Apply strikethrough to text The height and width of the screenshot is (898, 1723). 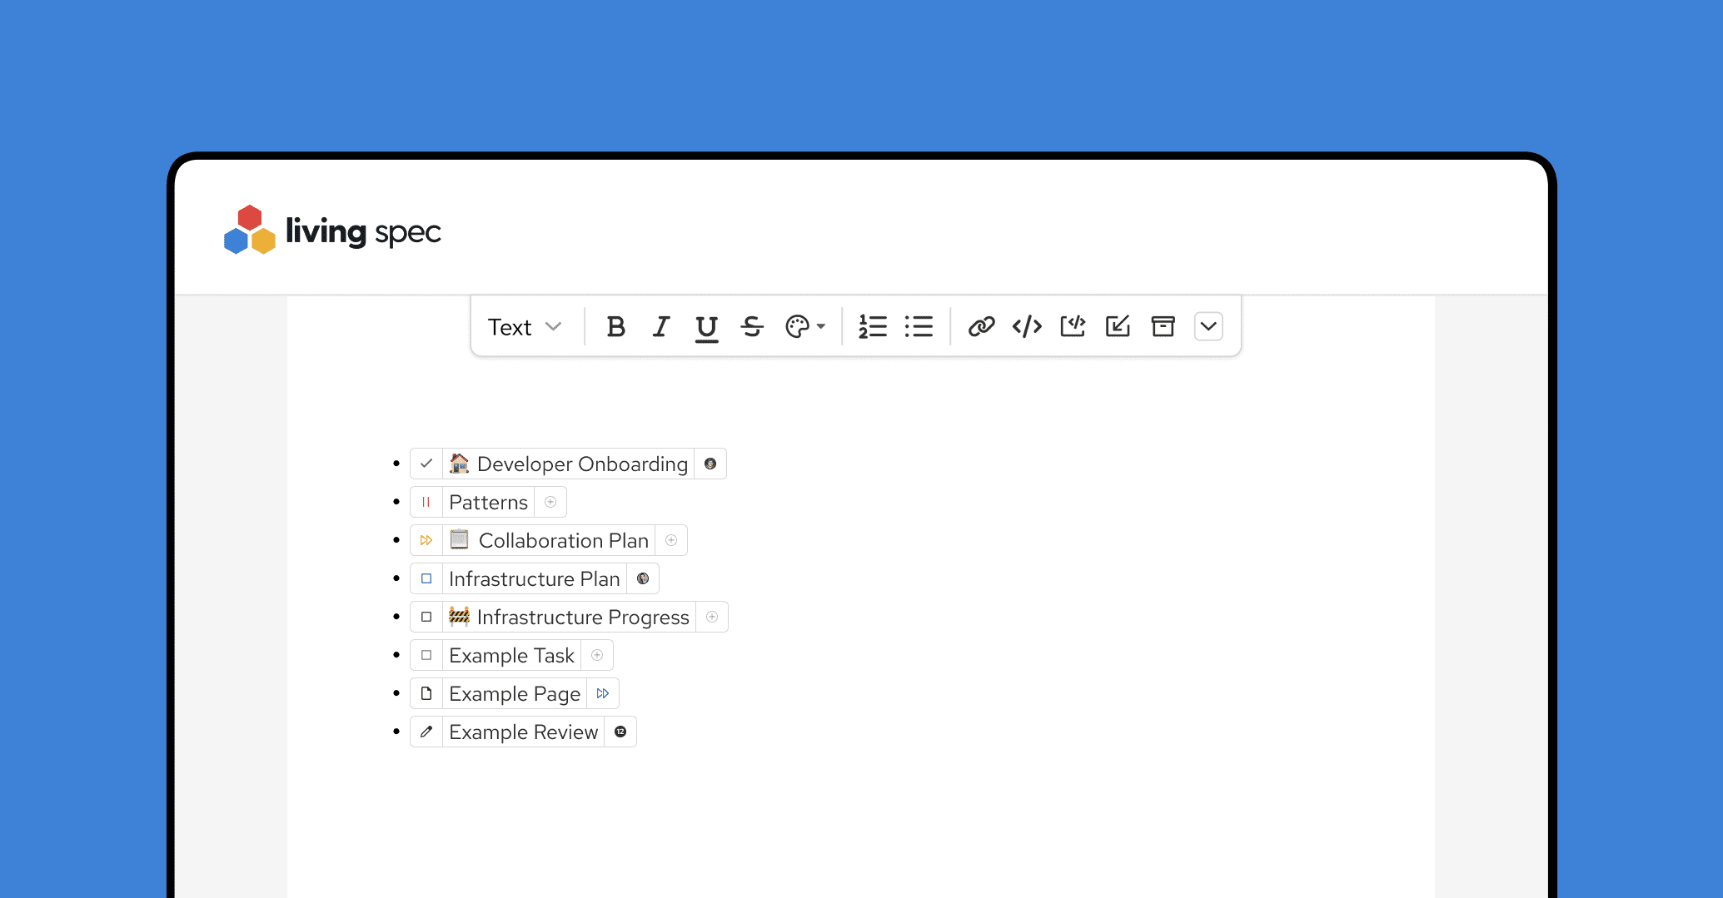pyautogui.click(x=752, y=327)
